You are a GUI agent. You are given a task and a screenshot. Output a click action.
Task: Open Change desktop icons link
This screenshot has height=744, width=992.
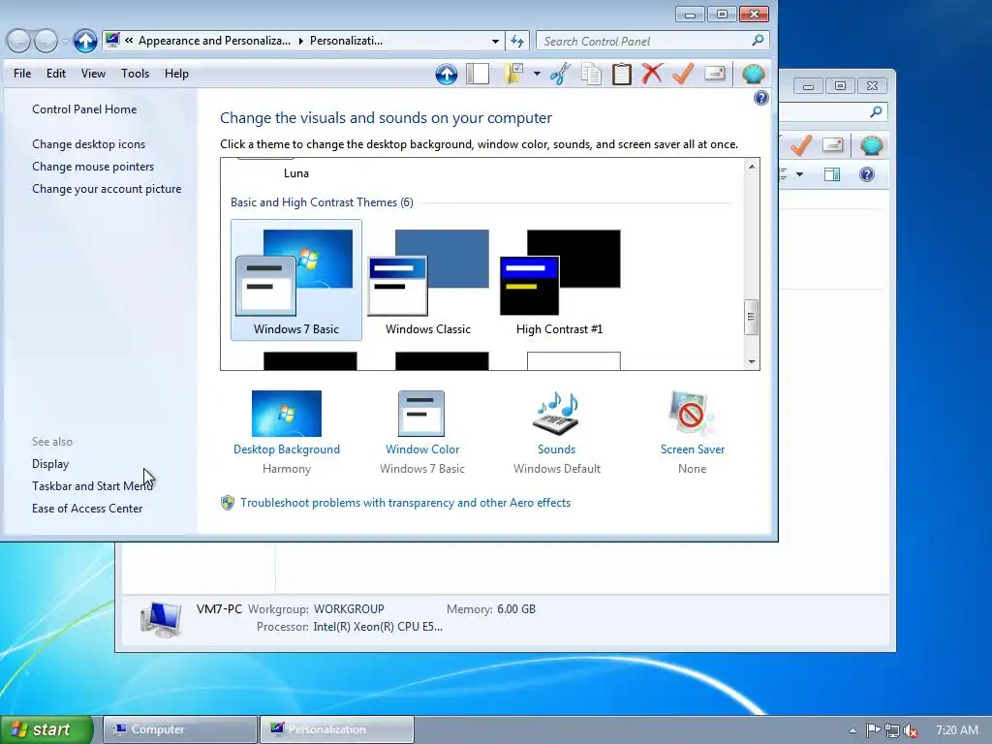(x=88, y=144)
